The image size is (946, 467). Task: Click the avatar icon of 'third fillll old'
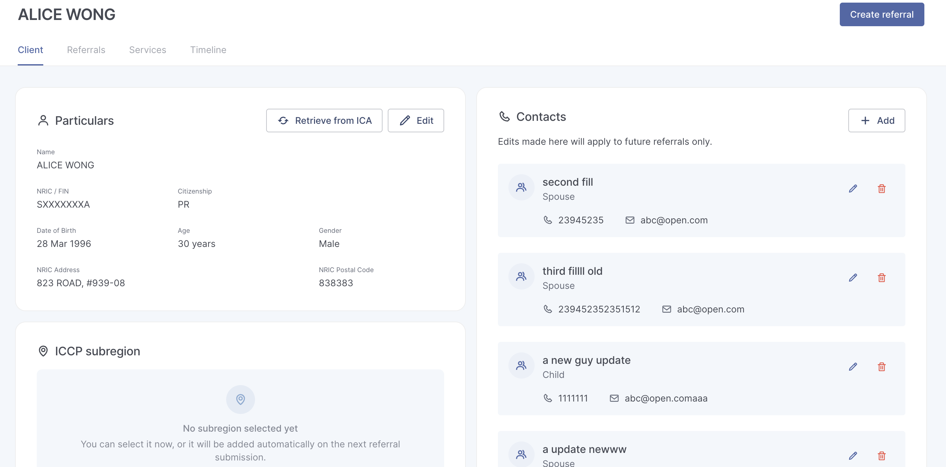tap(521, 276)
